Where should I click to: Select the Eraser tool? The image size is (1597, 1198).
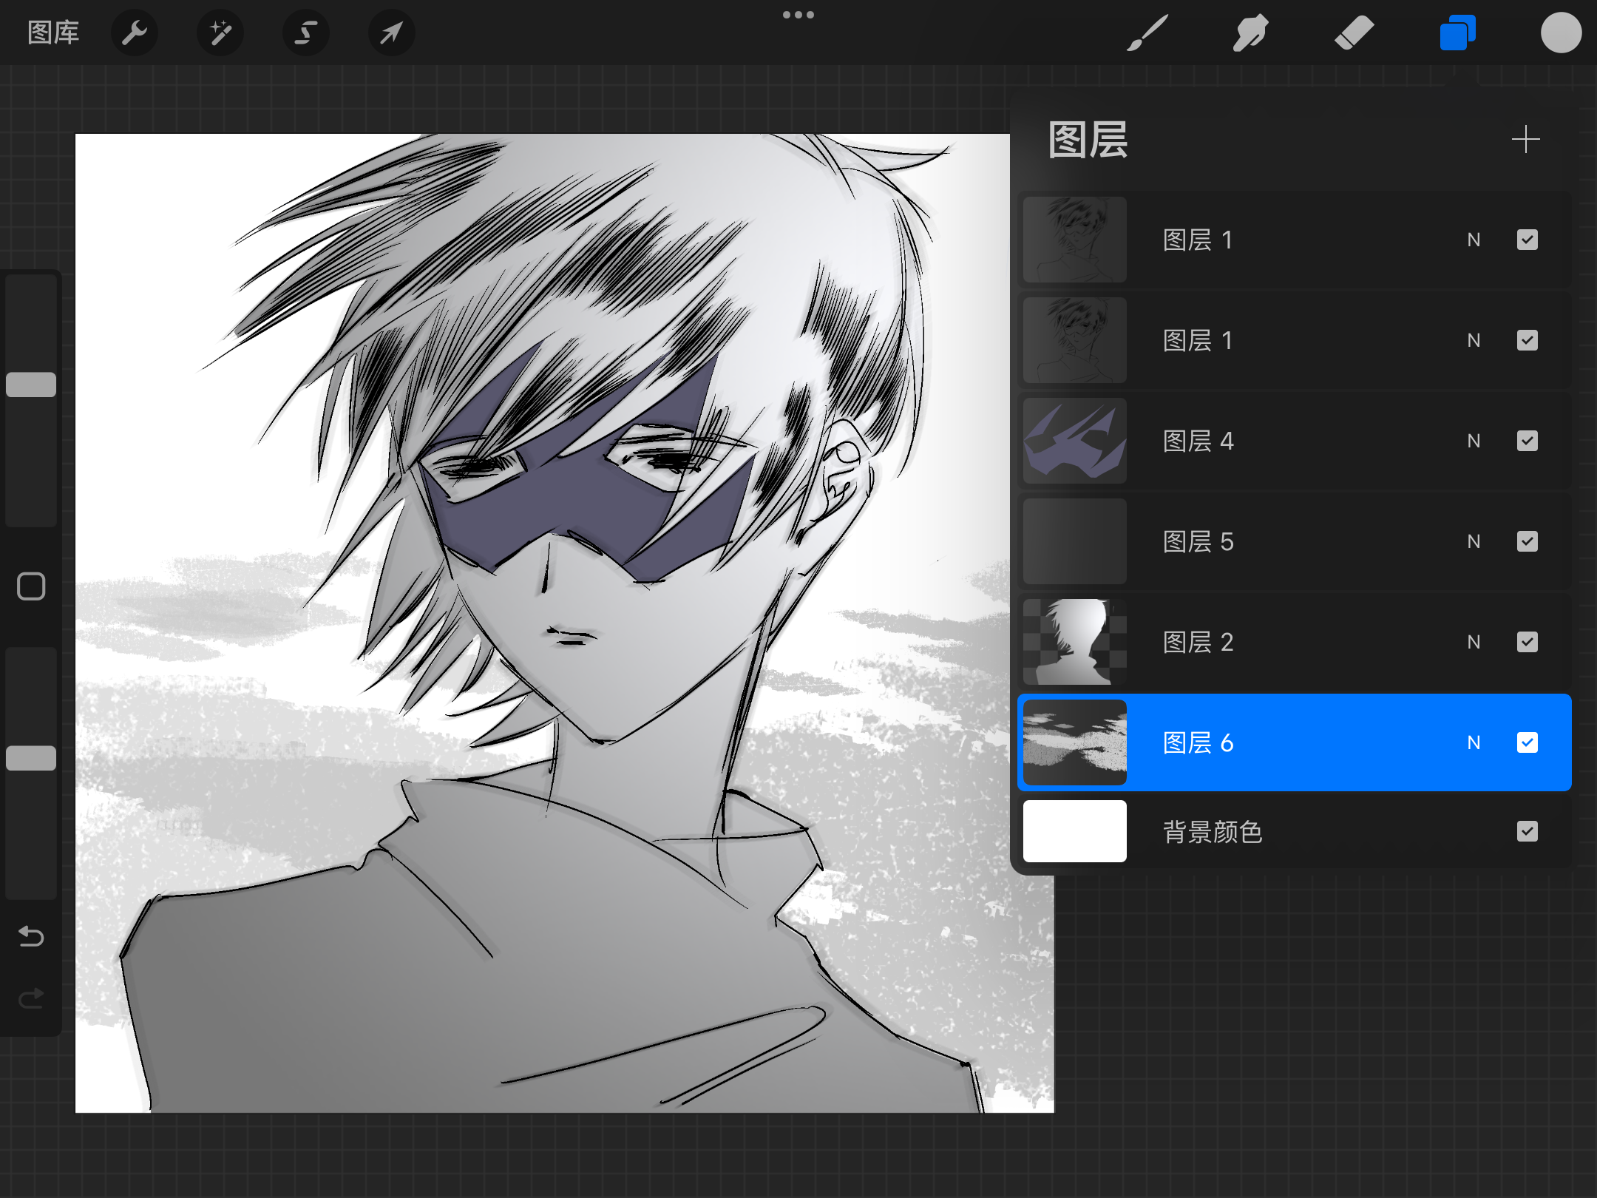[x=1354, y=33]
